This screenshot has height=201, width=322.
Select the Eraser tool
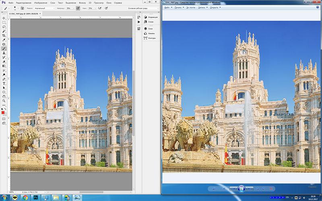click(x=4, y=62)
